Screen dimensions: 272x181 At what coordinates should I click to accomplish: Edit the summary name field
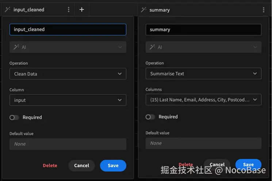point(203,30)
